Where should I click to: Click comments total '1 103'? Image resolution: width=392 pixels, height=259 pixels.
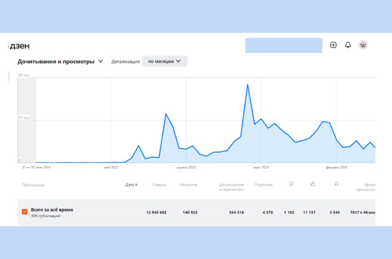tap(289, 213)
